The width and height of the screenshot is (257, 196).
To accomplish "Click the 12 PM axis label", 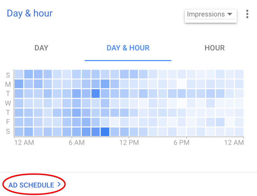I will (129, 143).
